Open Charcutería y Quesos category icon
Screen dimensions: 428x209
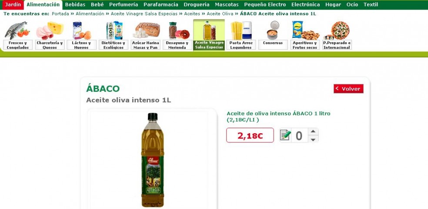50,35
